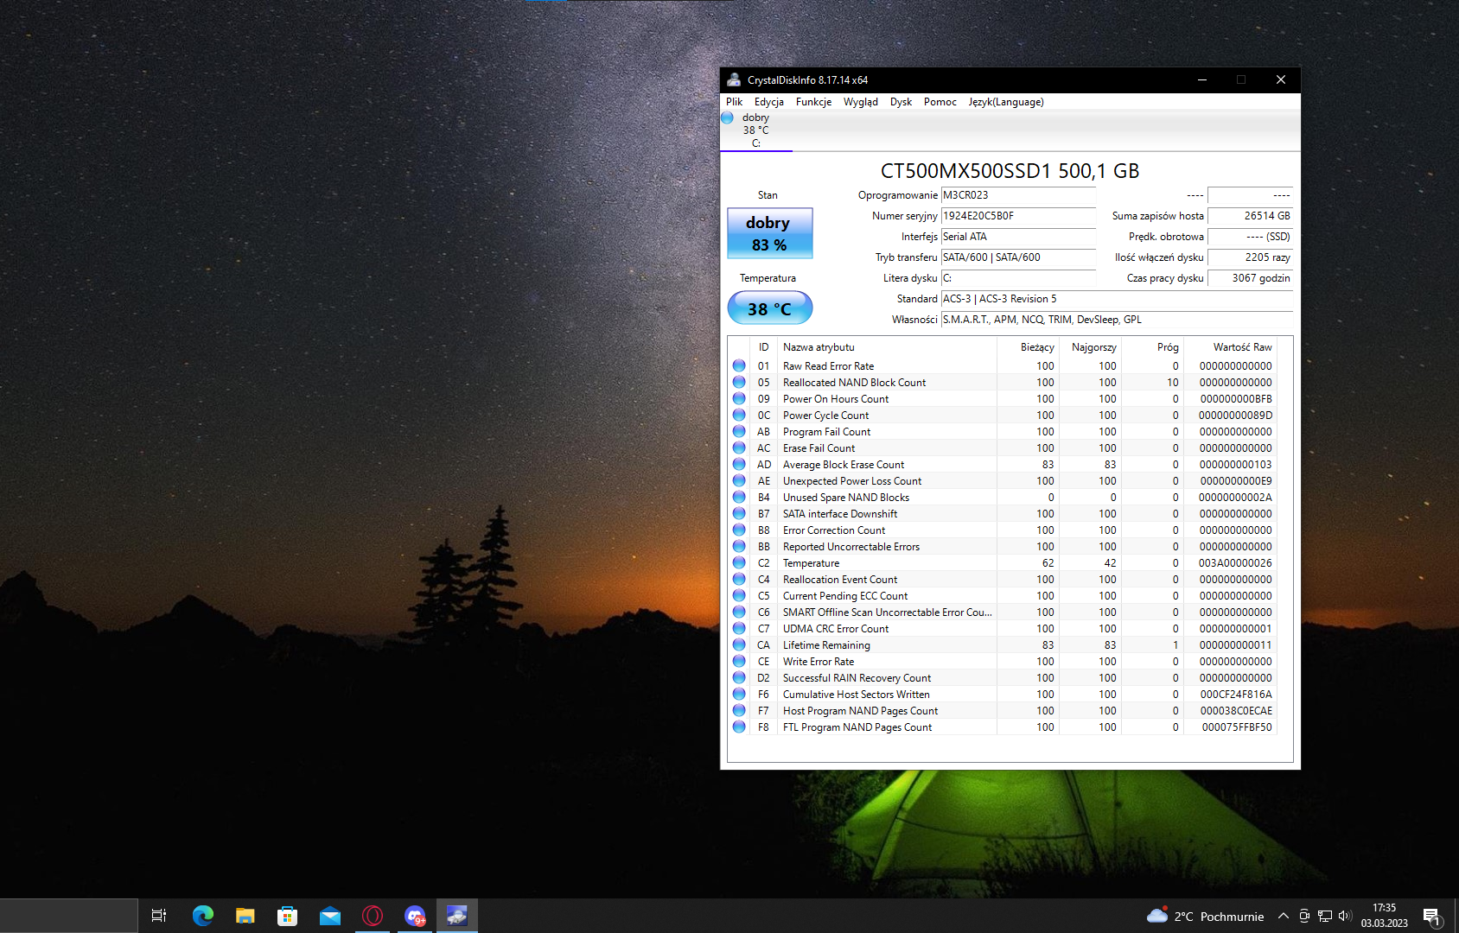This screenshot has width=1459, height=933.
Task: Click the status icon of Write Error Rate
Action: pos(739,661)
